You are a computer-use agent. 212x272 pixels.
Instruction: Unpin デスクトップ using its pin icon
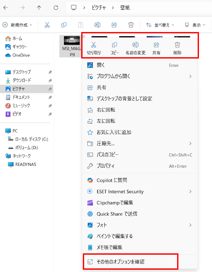[50, 72]
